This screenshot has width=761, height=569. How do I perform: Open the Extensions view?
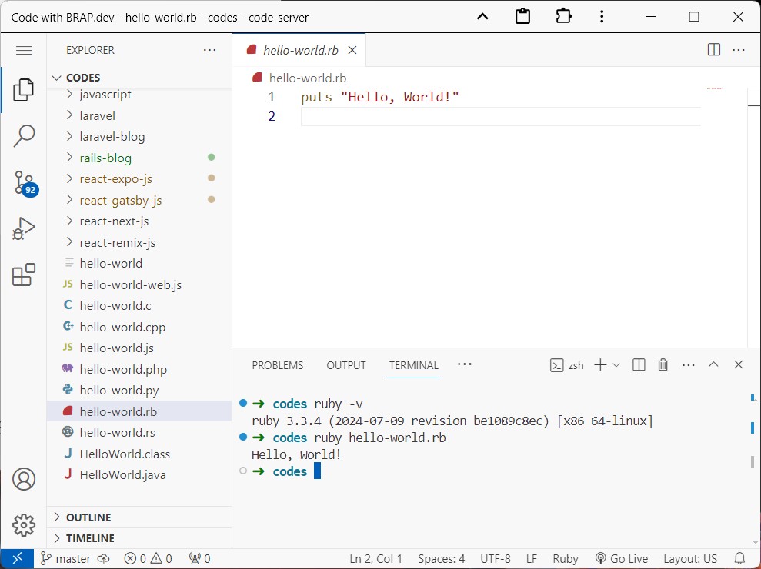point(24,275)
